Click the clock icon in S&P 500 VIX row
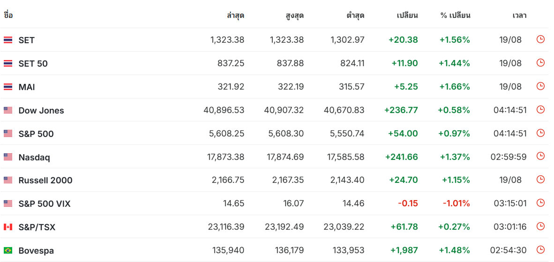The height and width of the screenshot is (262, 554). click(x=540, y=203)
